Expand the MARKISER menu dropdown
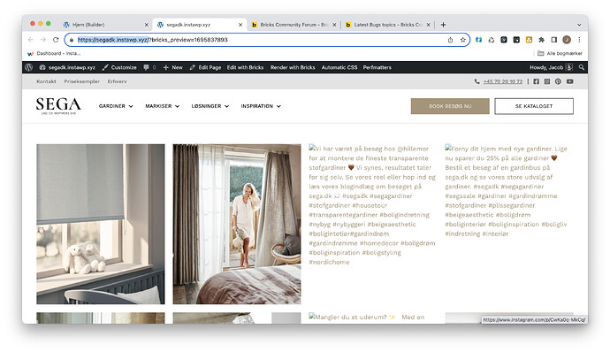Viewport: 610px width, 352px height. coord(163,106)
